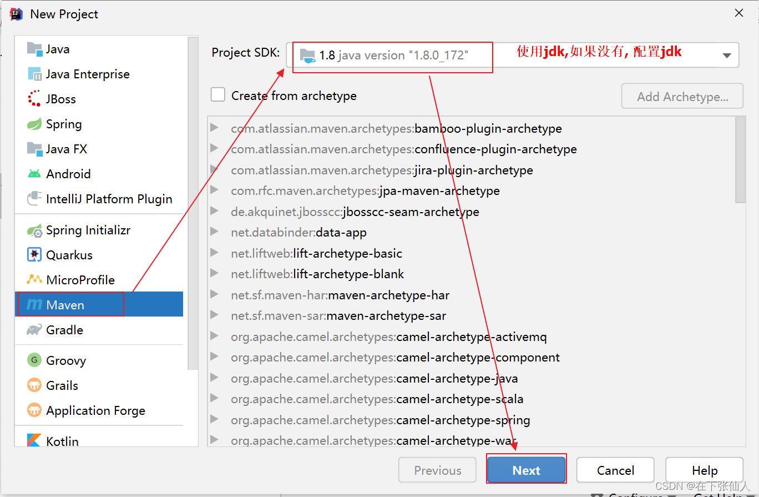Image resolution: width=759 pixels, height=497 pixels.
Task: Click the IntelliJ IDEA title bar logo
Action: click(16, 14)
